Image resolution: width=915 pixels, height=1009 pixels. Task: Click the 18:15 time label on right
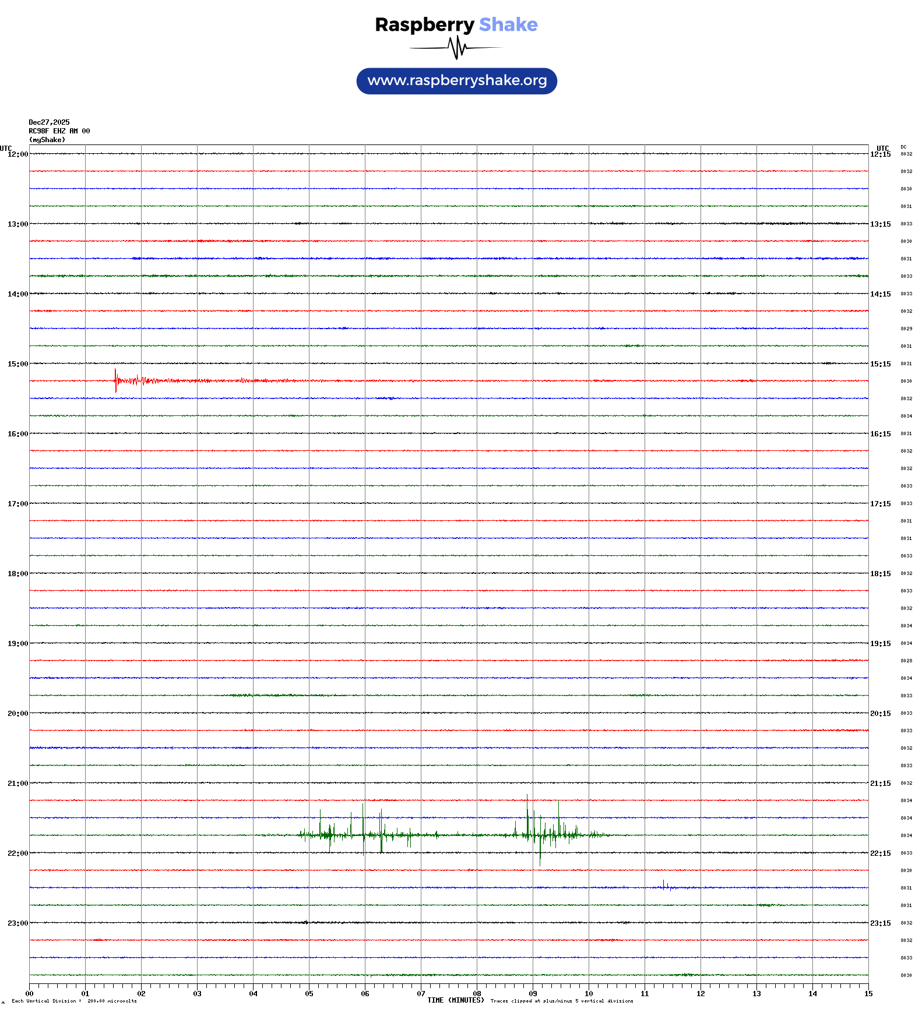(x=880, y=574)
